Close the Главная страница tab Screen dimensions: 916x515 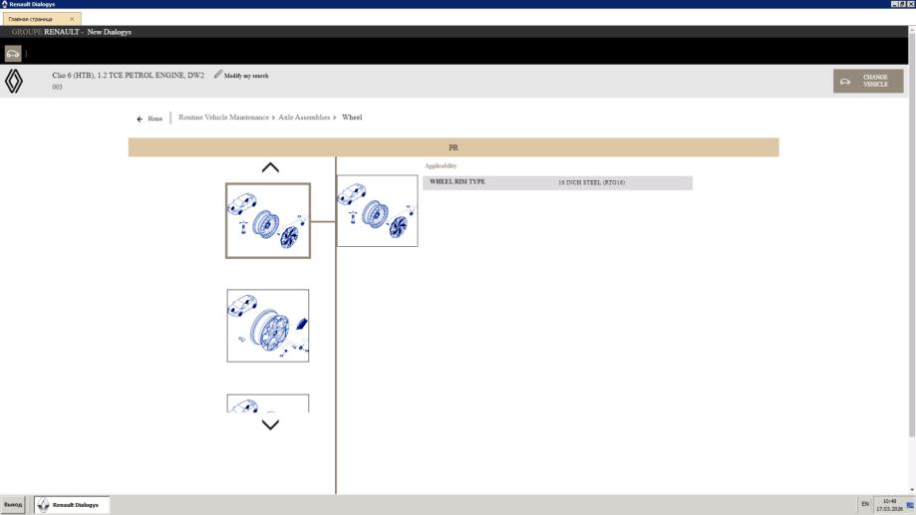click(72, 19)
